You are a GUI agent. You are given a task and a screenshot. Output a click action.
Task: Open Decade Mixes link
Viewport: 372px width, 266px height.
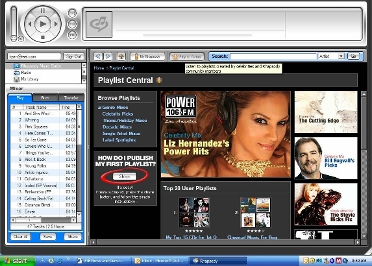coord(117,127)
